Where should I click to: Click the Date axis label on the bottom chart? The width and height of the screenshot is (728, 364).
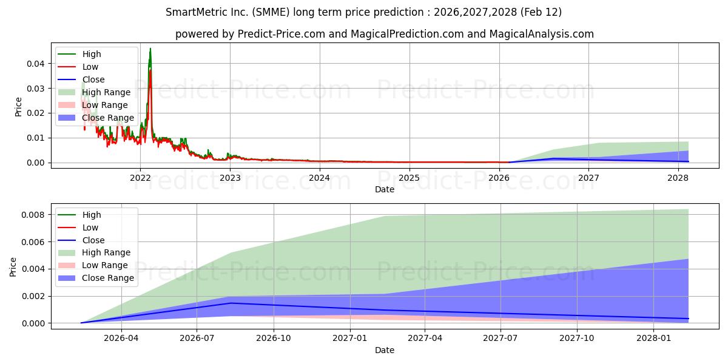(384, 350)
